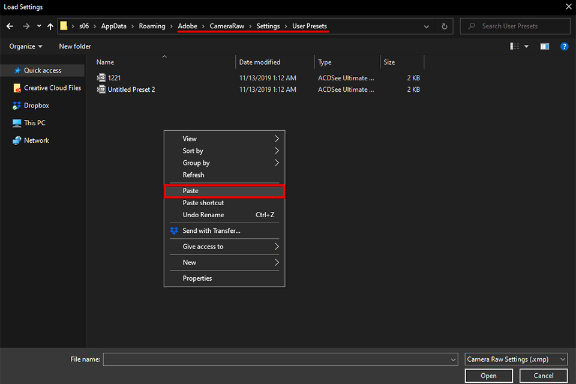Open the Give access to submenu

pos(224,247)
